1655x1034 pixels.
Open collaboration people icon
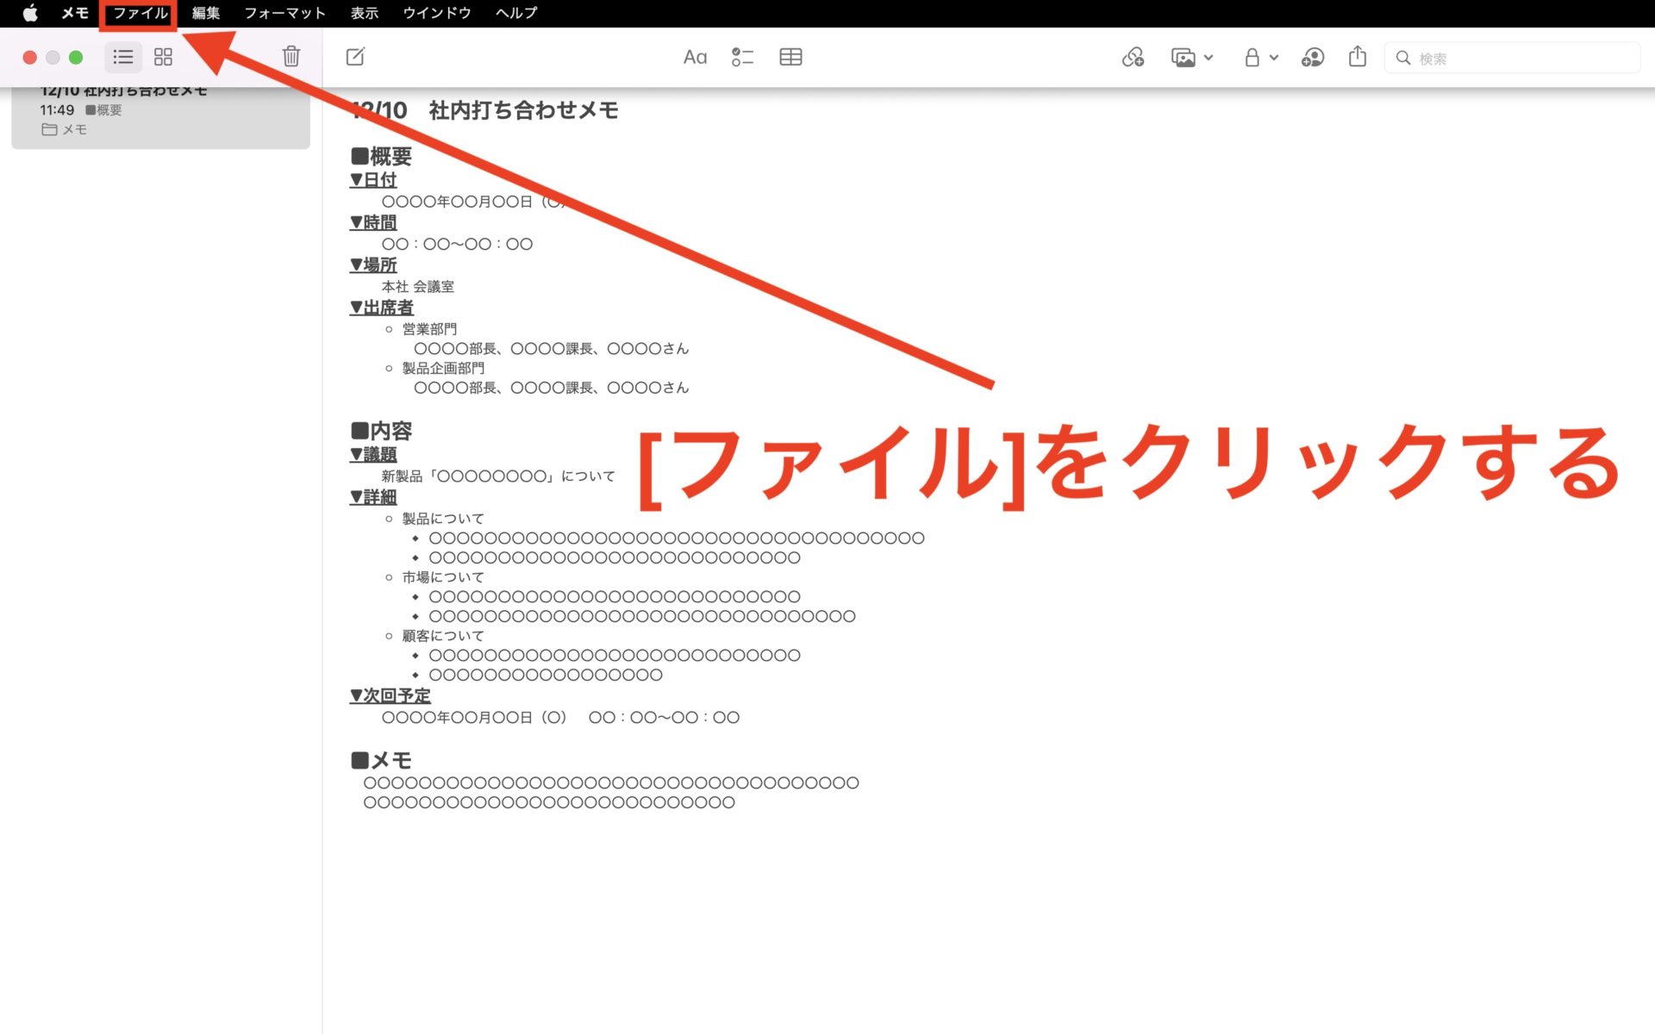coord(1313,58)
